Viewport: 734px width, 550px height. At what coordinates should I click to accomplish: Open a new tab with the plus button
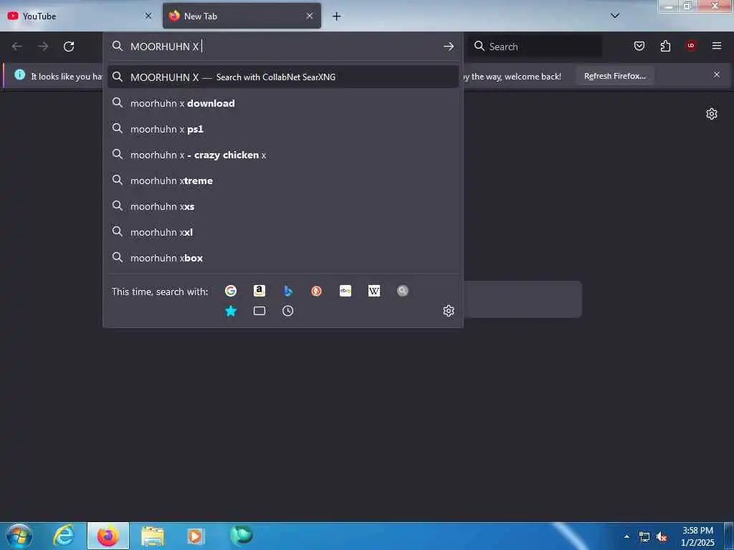point(336,16)
